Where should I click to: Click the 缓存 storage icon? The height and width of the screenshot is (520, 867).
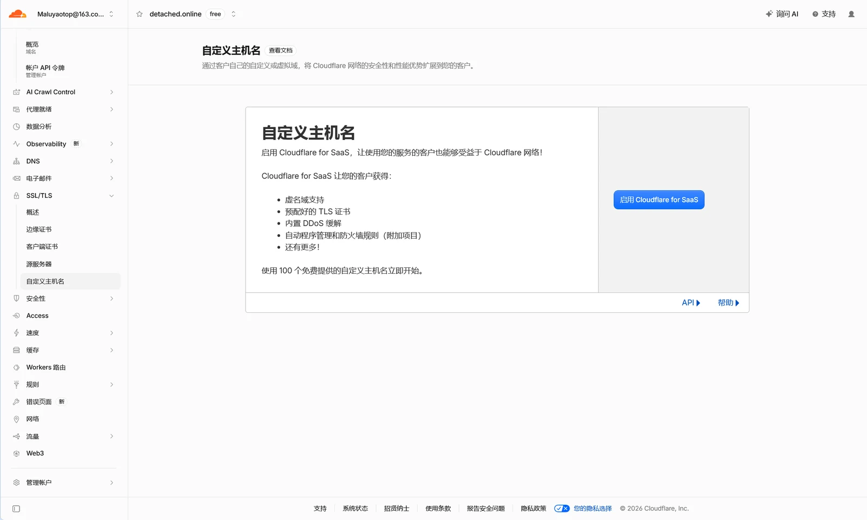pos(16,350)
